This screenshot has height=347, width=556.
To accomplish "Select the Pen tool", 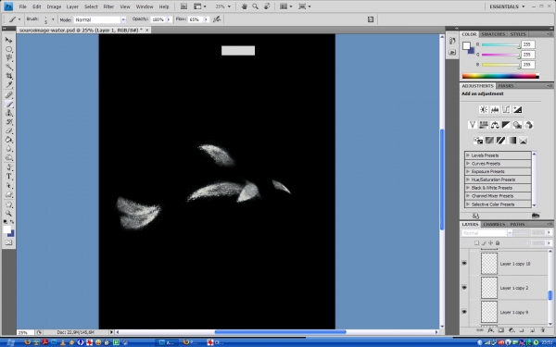I will [x=9, y=167].
